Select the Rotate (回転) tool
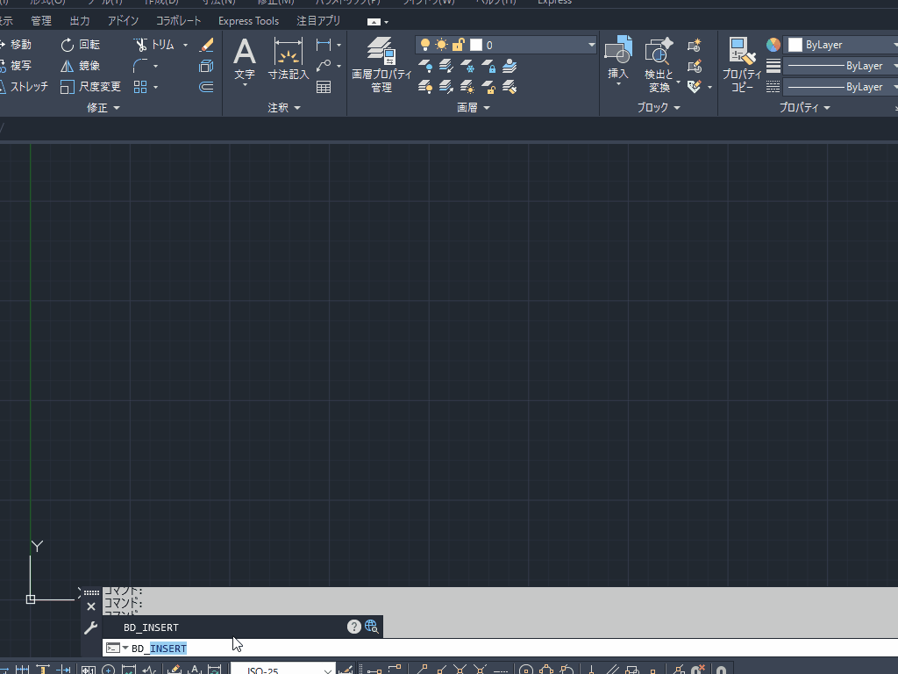This screenshot has height=674, width=898. click(80, 45)
